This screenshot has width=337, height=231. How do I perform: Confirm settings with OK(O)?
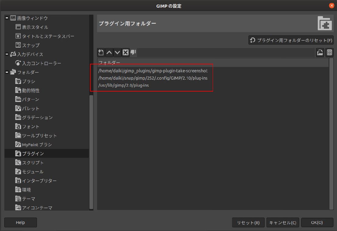coord(317,222)
